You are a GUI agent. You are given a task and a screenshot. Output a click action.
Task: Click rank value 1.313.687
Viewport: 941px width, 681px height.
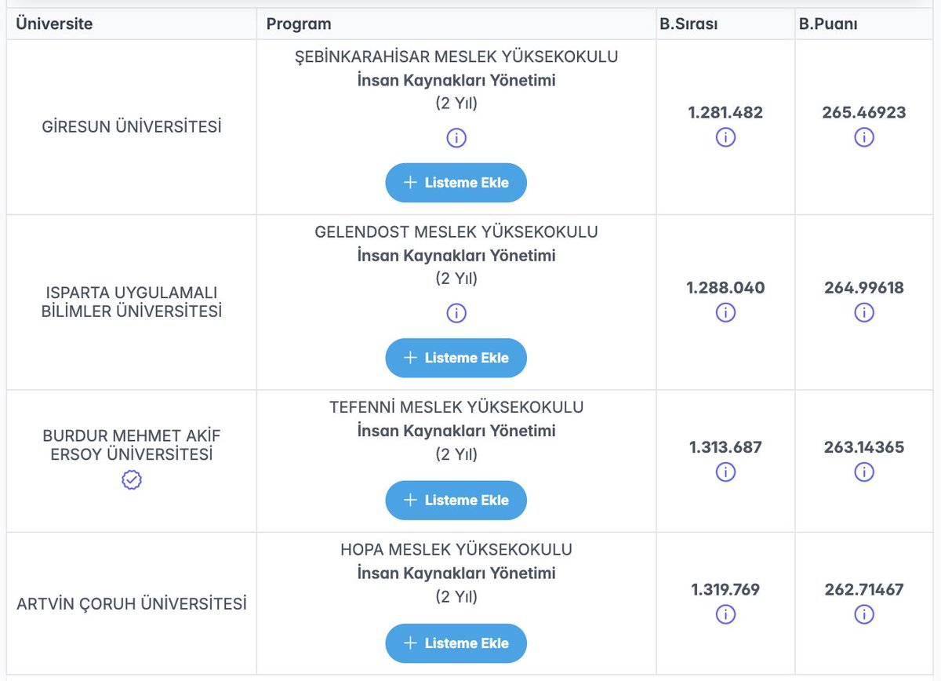pyautogui.click(x=725, y=448)
